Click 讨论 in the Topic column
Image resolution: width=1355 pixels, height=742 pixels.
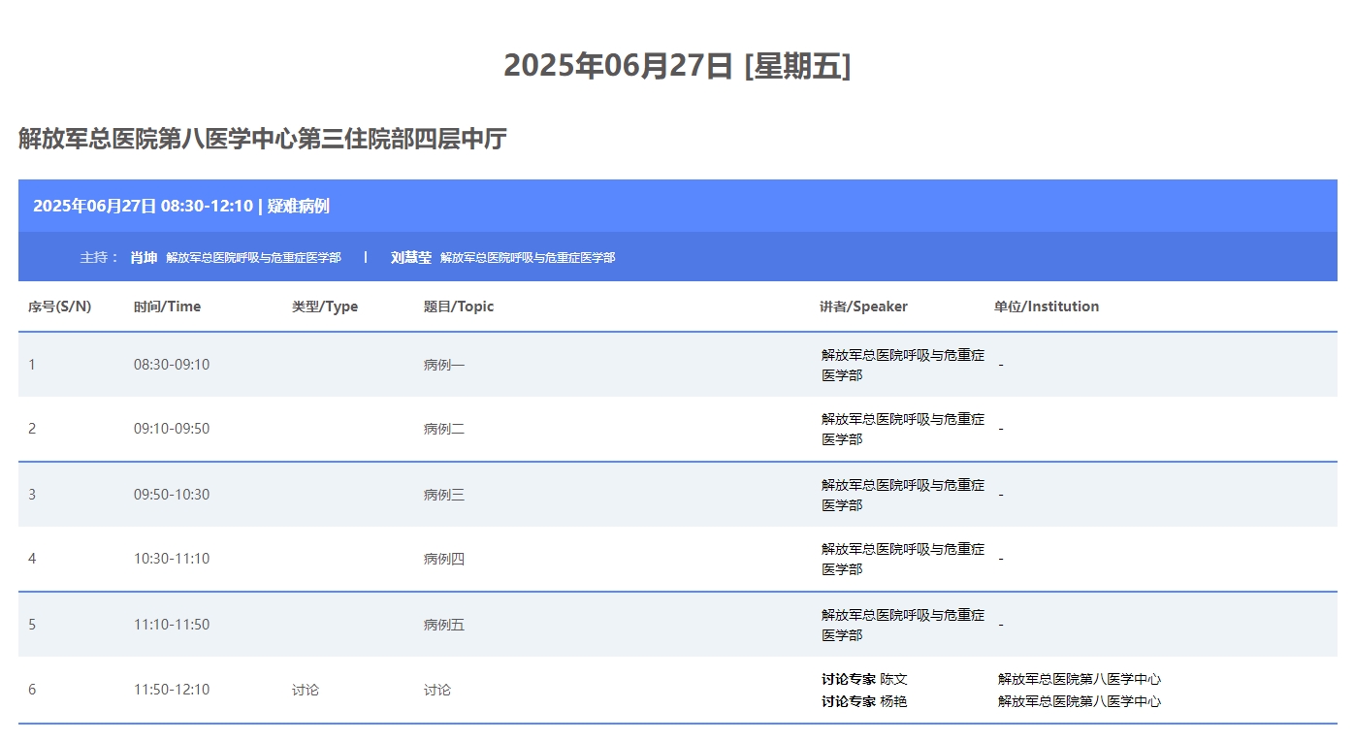[437, 690]
